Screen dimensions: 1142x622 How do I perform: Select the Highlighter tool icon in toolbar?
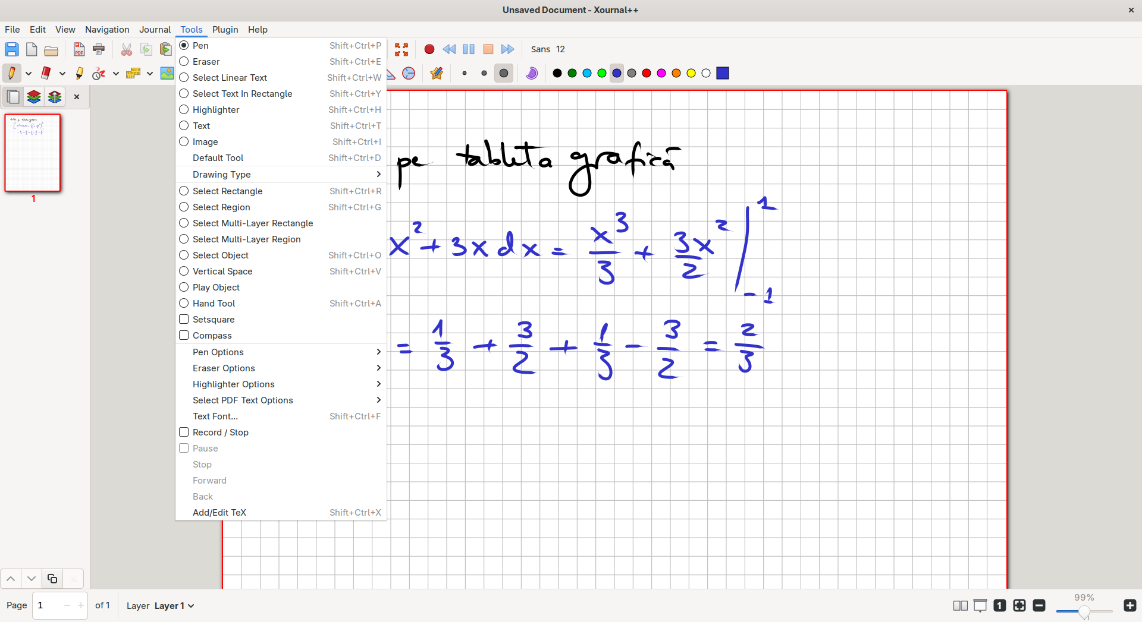(79, 73)
